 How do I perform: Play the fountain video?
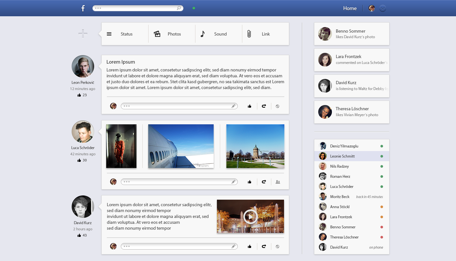(250, 216)
